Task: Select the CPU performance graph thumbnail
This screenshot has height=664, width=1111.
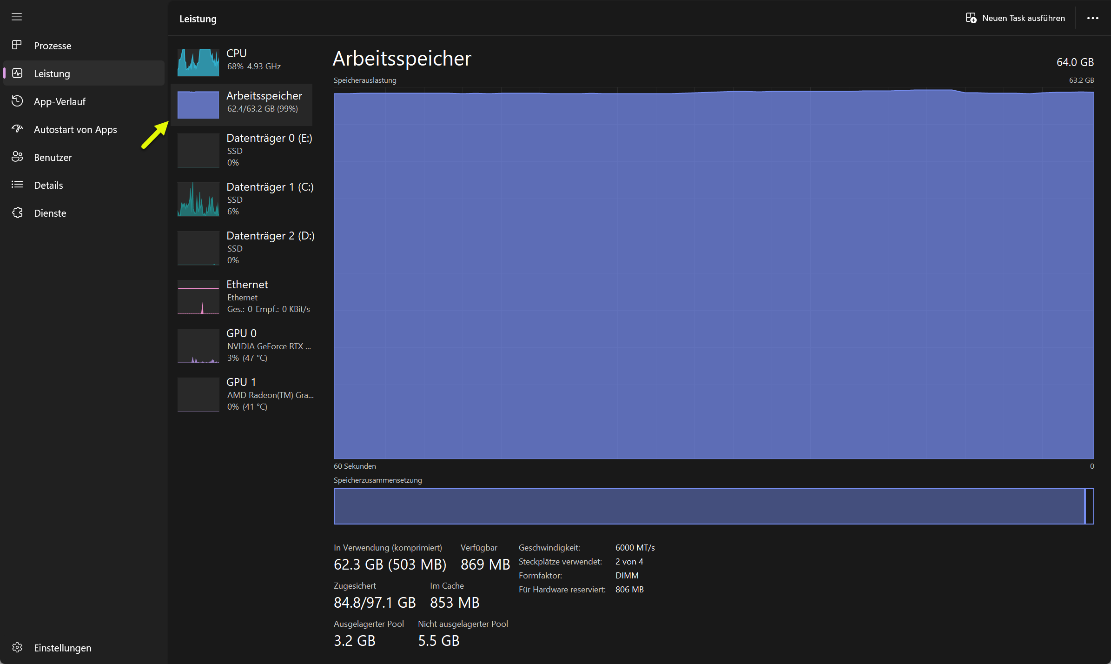Action: point(198,62)
